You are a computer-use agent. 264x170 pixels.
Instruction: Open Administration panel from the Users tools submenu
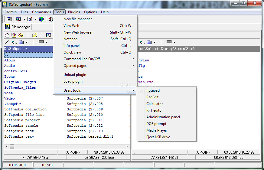pos(166,117)
